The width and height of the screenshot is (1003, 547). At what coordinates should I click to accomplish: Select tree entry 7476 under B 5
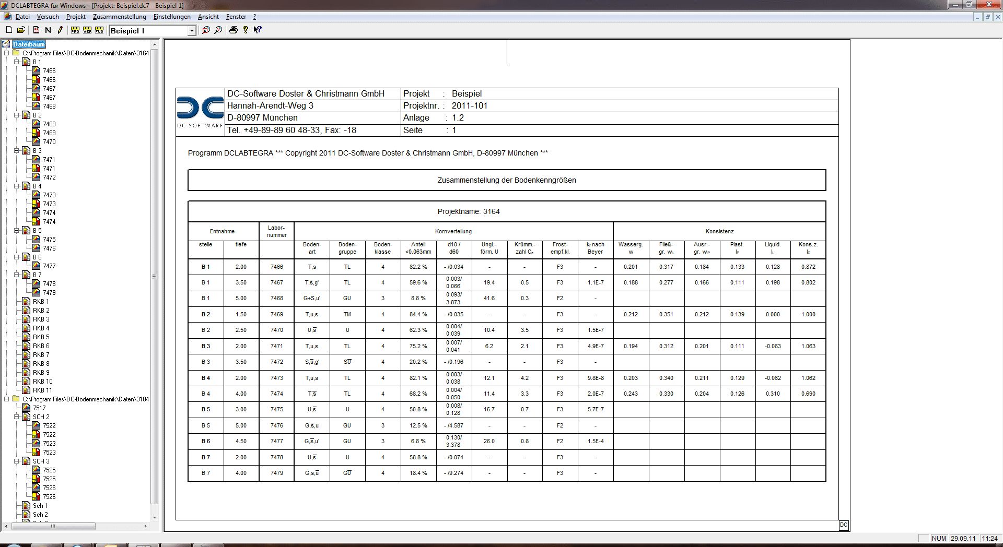tap(49, 248)
